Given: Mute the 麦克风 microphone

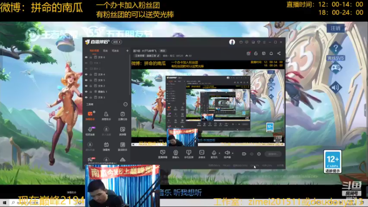Looking at the screenshot, I should [214, 154].
